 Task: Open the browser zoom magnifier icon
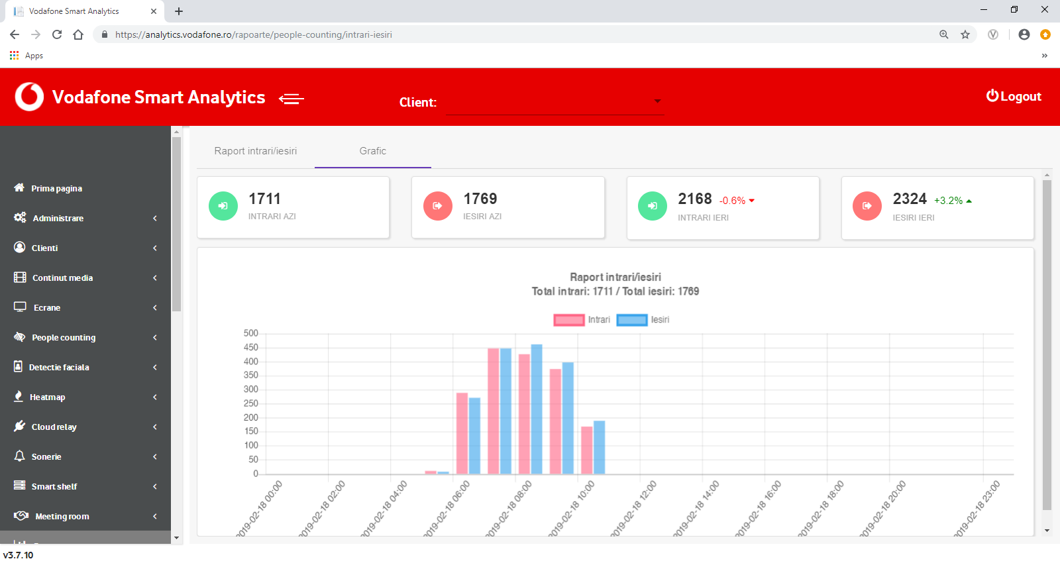944,34
